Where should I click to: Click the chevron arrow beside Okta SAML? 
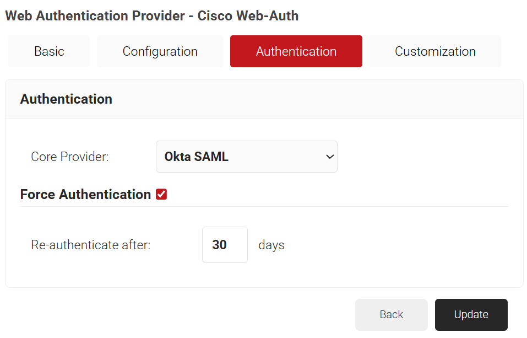click(330, 157)
